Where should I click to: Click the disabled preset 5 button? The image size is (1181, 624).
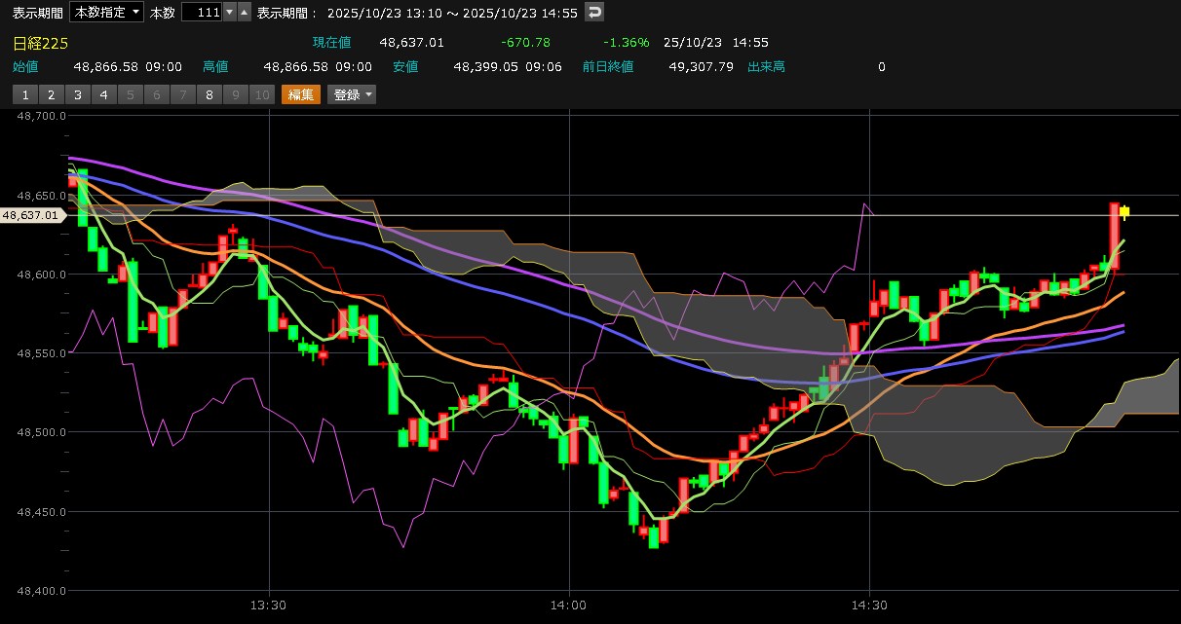[130, 94]
